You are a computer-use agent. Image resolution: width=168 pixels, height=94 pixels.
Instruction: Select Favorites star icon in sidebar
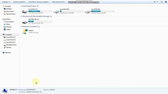pos(3,6)
